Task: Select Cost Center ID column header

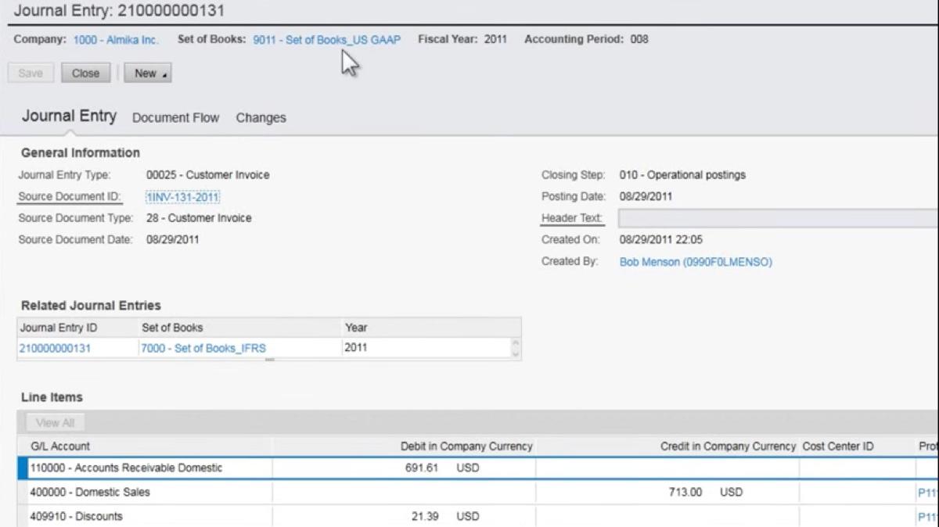Action: tap(857, 446)
